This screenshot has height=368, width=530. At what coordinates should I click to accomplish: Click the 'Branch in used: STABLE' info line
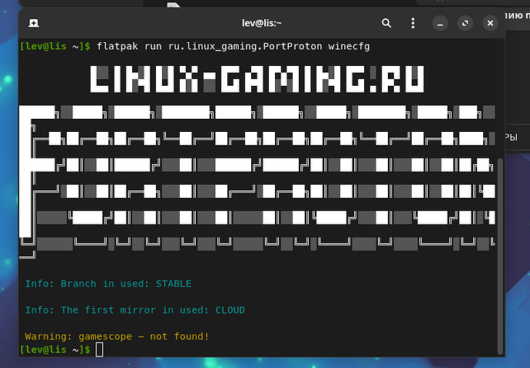pos(108,284)
